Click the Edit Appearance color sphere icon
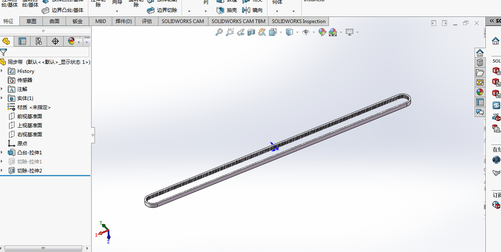The height and width of the screenshot is (252, 501). pos(322,32)
